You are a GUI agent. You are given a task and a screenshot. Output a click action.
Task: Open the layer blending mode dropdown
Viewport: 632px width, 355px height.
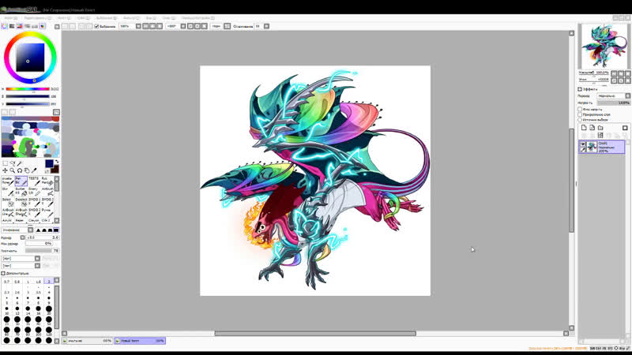pos(614,95)
